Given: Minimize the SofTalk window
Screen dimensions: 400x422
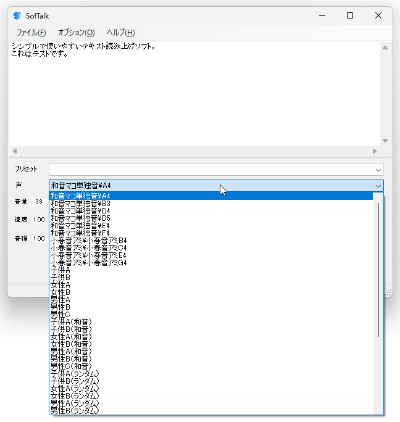Looking at the screenshot, I should tap(322, 15).
